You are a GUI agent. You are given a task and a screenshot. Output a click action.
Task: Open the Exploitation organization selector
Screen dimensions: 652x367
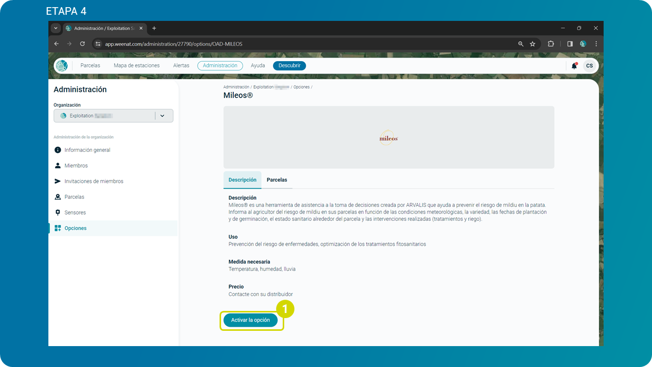click(114, 116)
